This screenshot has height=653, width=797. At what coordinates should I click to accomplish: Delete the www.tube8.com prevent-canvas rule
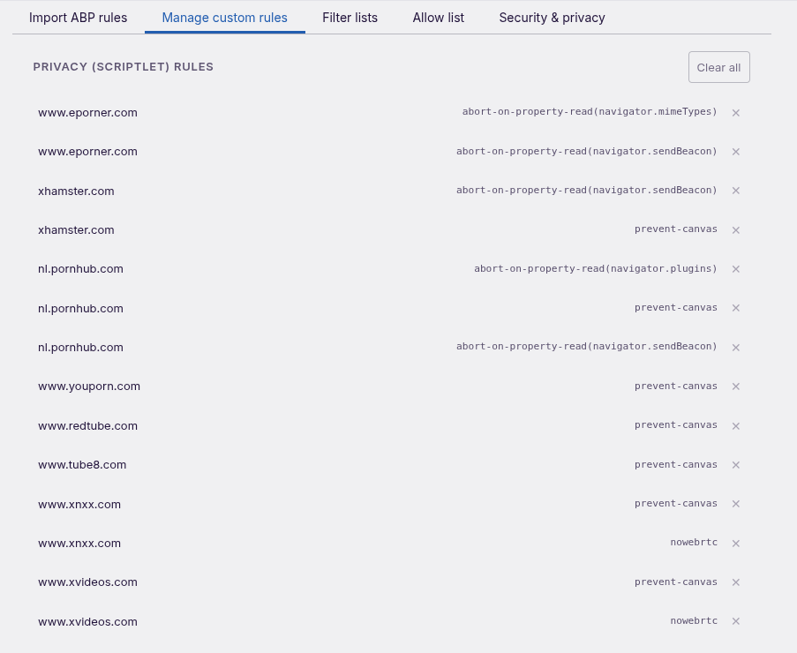[x=735, y=465]
